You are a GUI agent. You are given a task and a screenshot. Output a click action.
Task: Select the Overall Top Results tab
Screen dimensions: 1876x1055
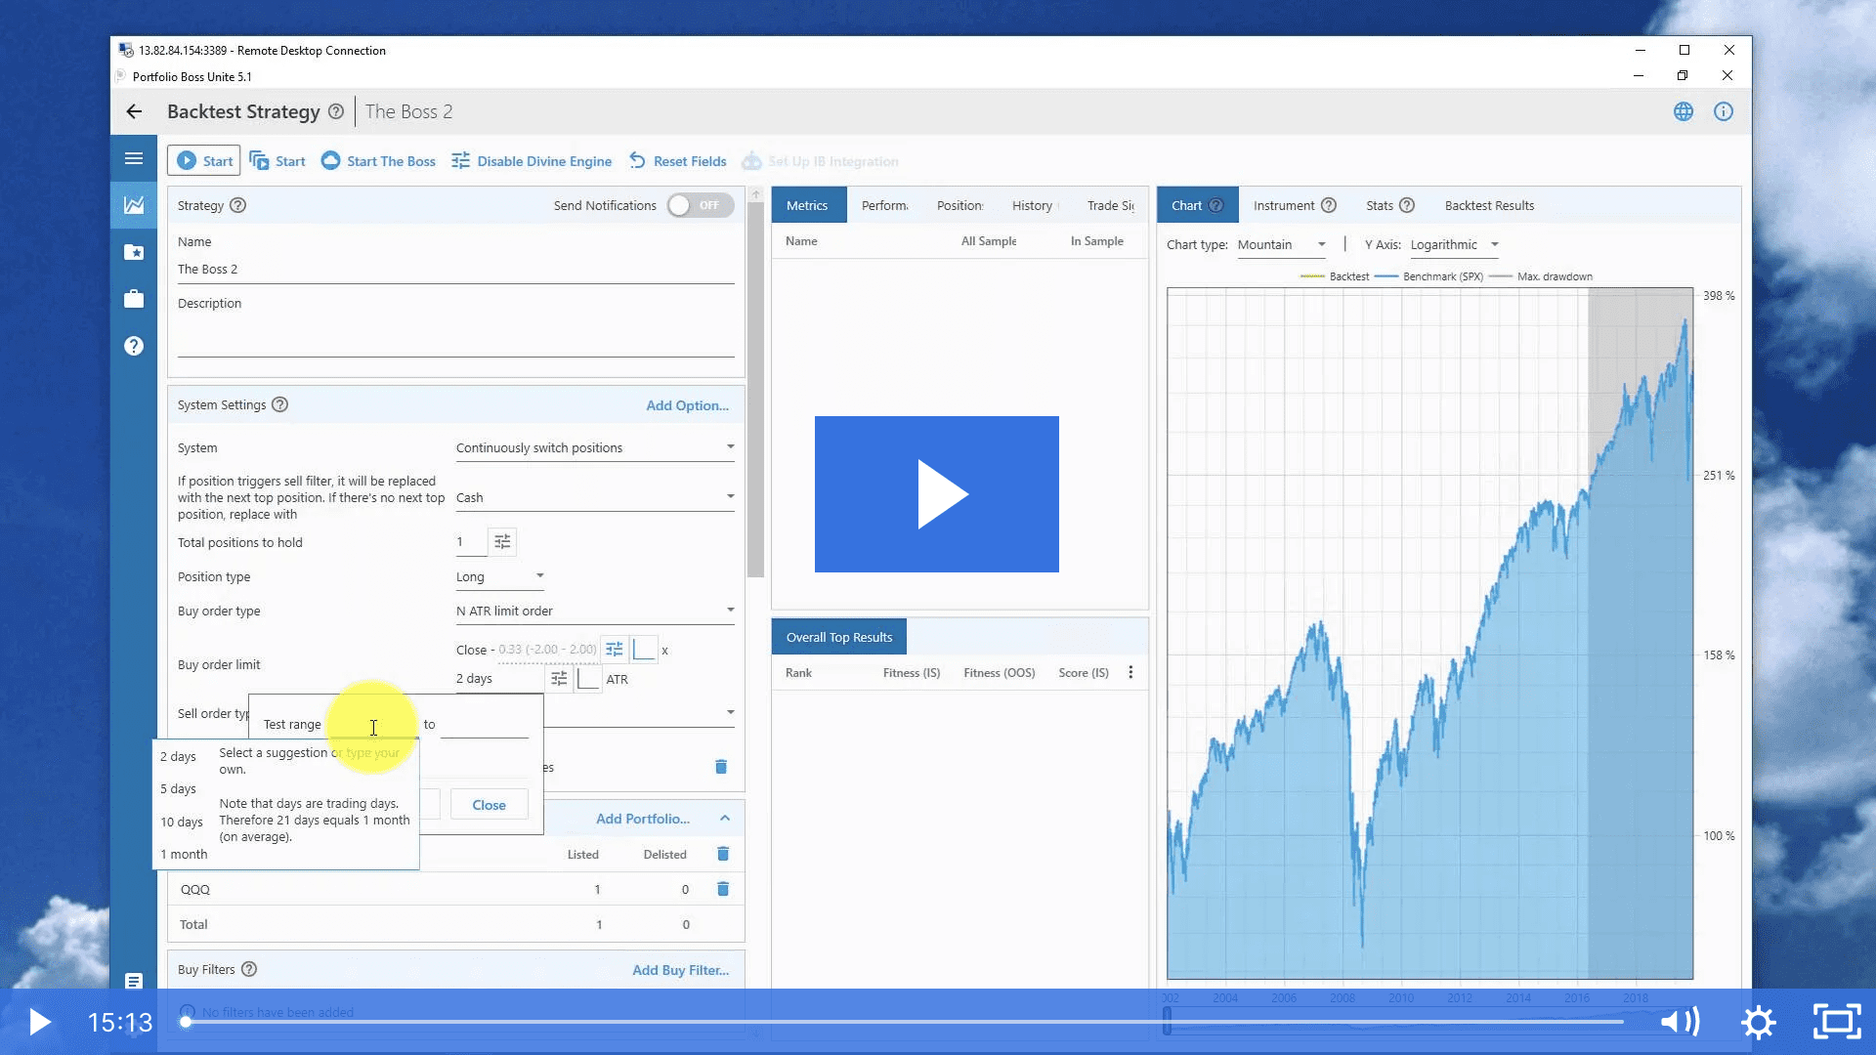click(839, 637)
